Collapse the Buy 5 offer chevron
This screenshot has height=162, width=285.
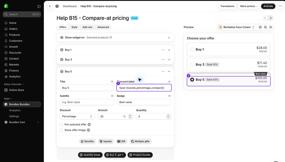point(169,72)
